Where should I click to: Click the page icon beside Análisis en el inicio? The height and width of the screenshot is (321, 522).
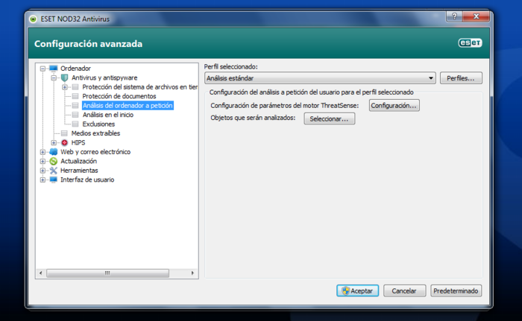[75, 115]
